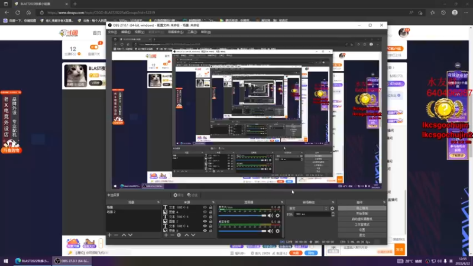
Task: Move the selected source down in the 来源 list
Action: click(193, 235)
